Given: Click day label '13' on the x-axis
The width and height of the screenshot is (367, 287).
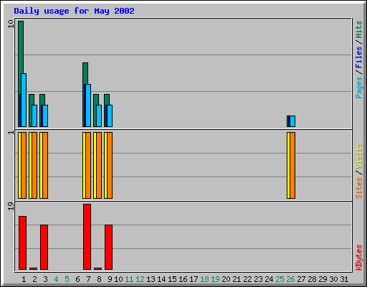Looking at the screenshot, I should tap(151, 279).
